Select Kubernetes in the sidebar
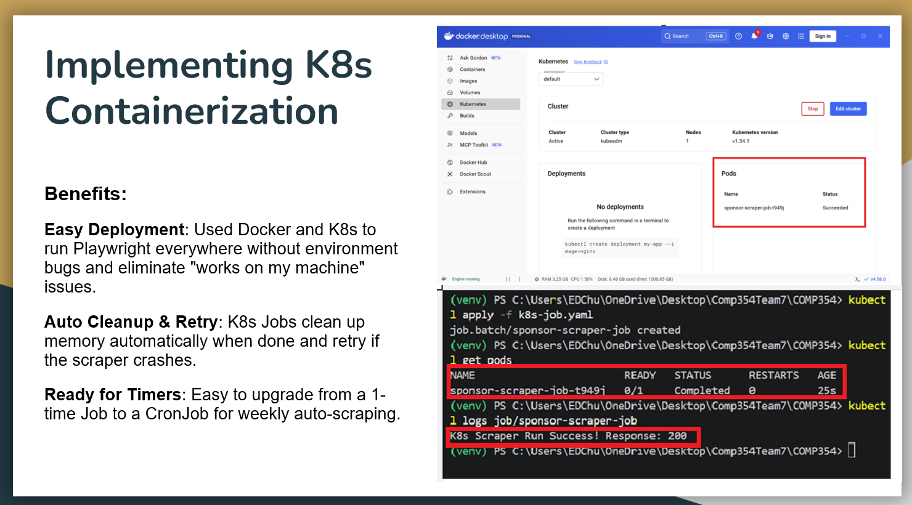This screenshot has height=505, width=912. tap(481, 104)
